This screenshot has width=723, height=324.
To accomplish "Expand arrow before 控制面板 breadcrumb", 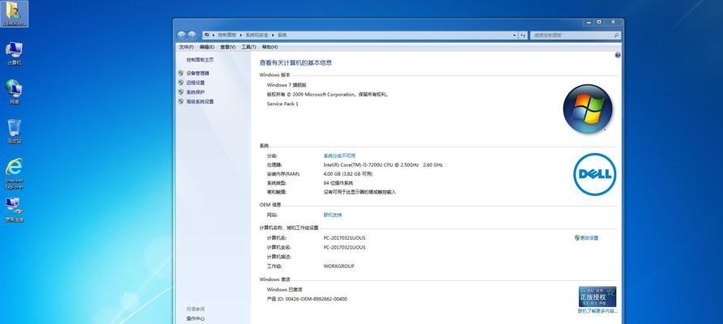I will (214, 35).
